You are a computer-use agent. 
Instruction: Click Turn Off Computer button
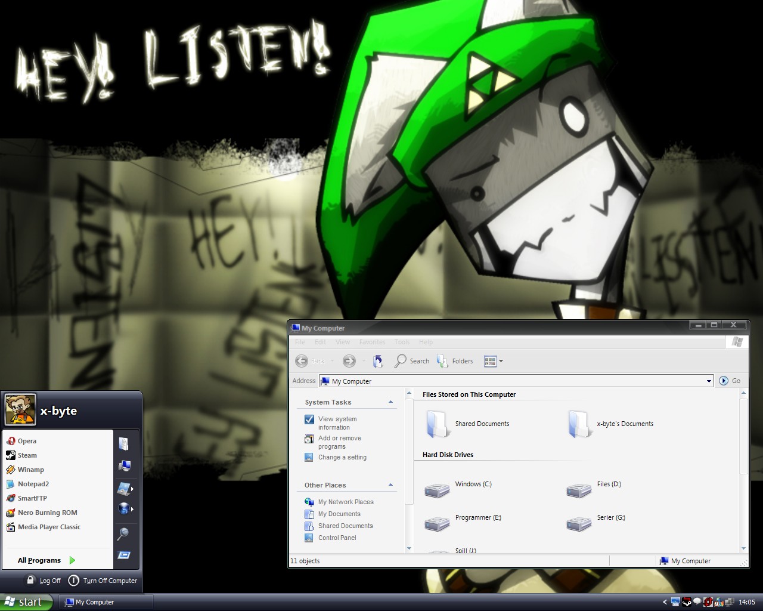(x=103, y=580)
